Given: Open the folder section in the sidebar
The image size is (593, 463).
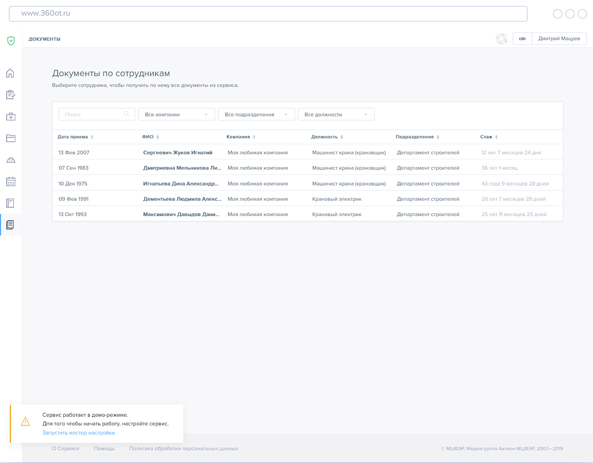Looking at the screenshot, I should [x=11, y=138].
